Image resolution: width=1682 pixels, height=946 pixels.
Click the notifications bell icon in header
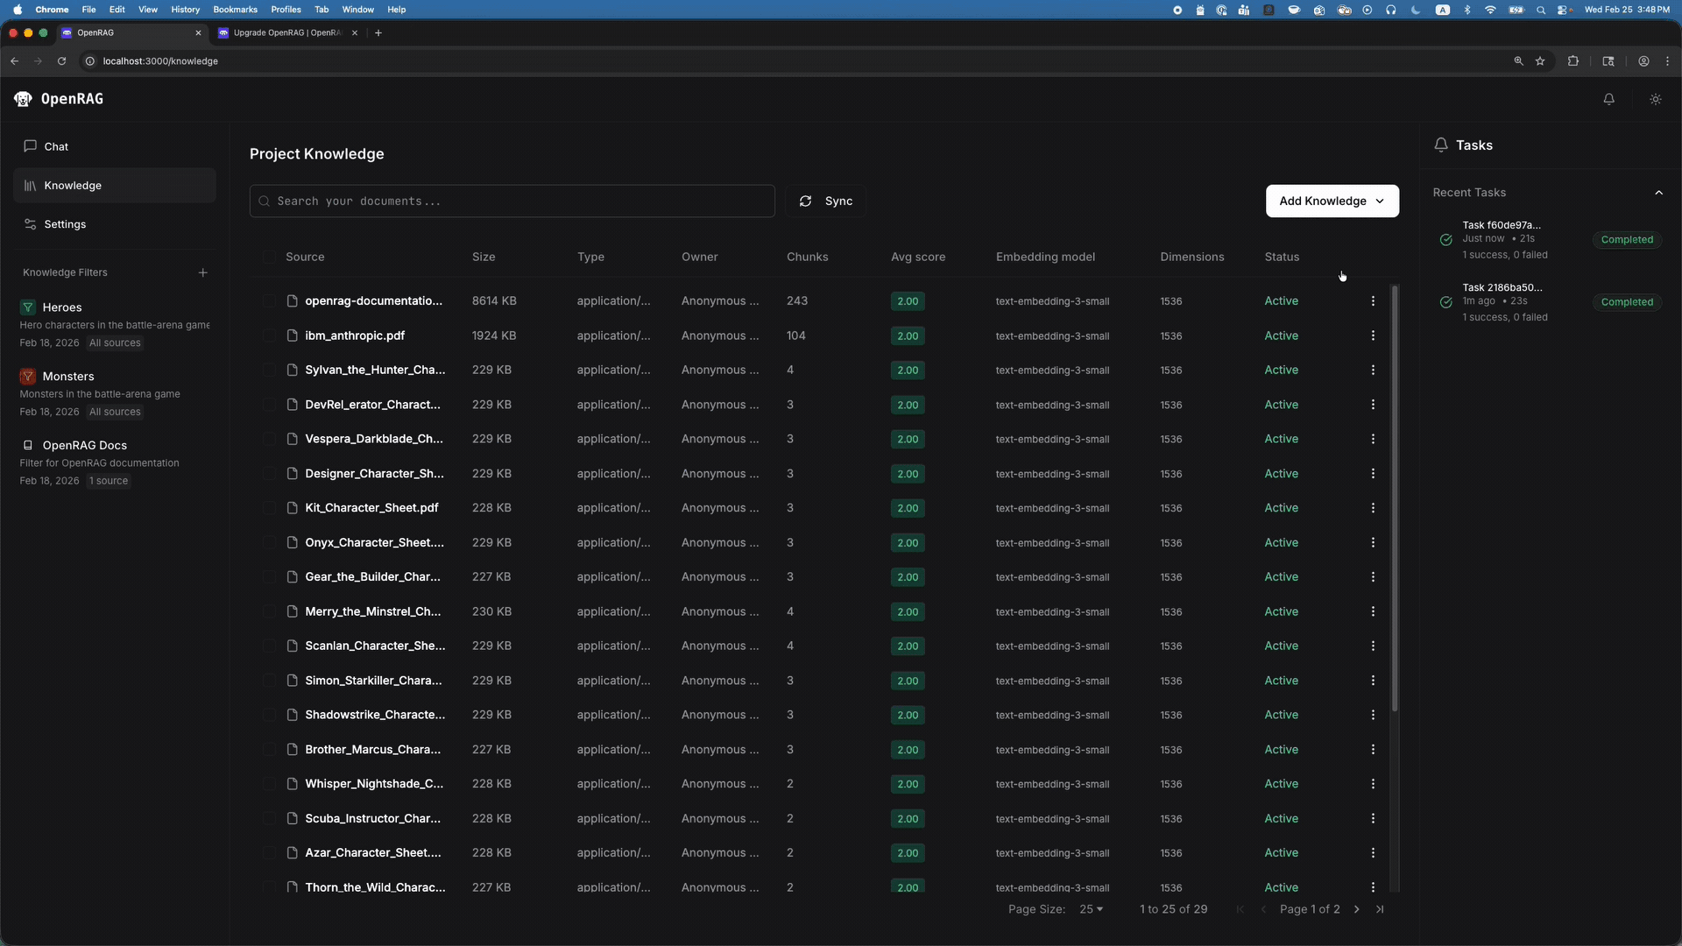(x=1608, y=99)
